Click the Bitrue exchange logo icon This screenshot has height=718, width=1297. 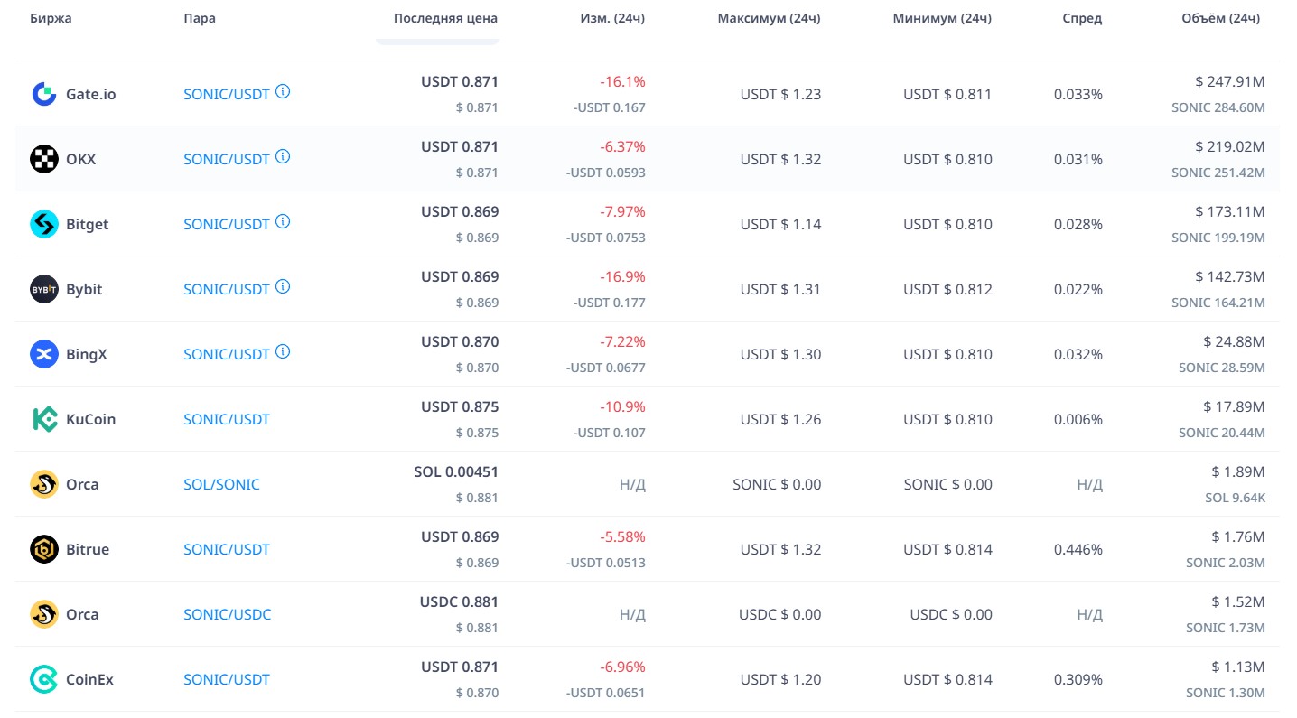(x=44, y=549)
